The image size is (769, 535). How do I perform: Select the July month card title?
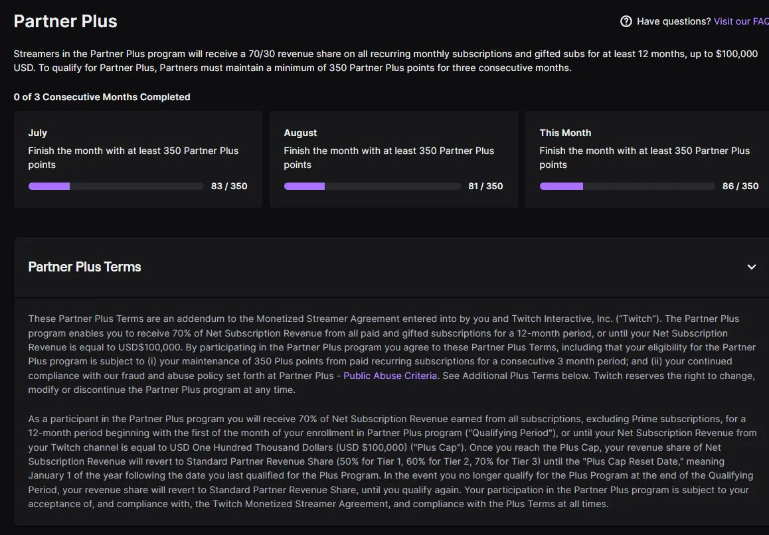click(38, 133)
